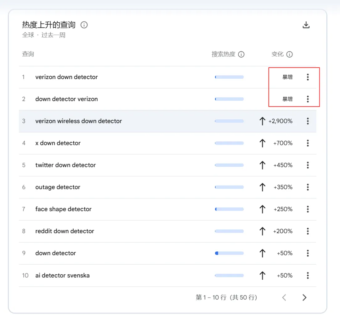This screenshot has width=340, height=315.
Task: Download the rising queries data
Action: [x=306, y=25]
